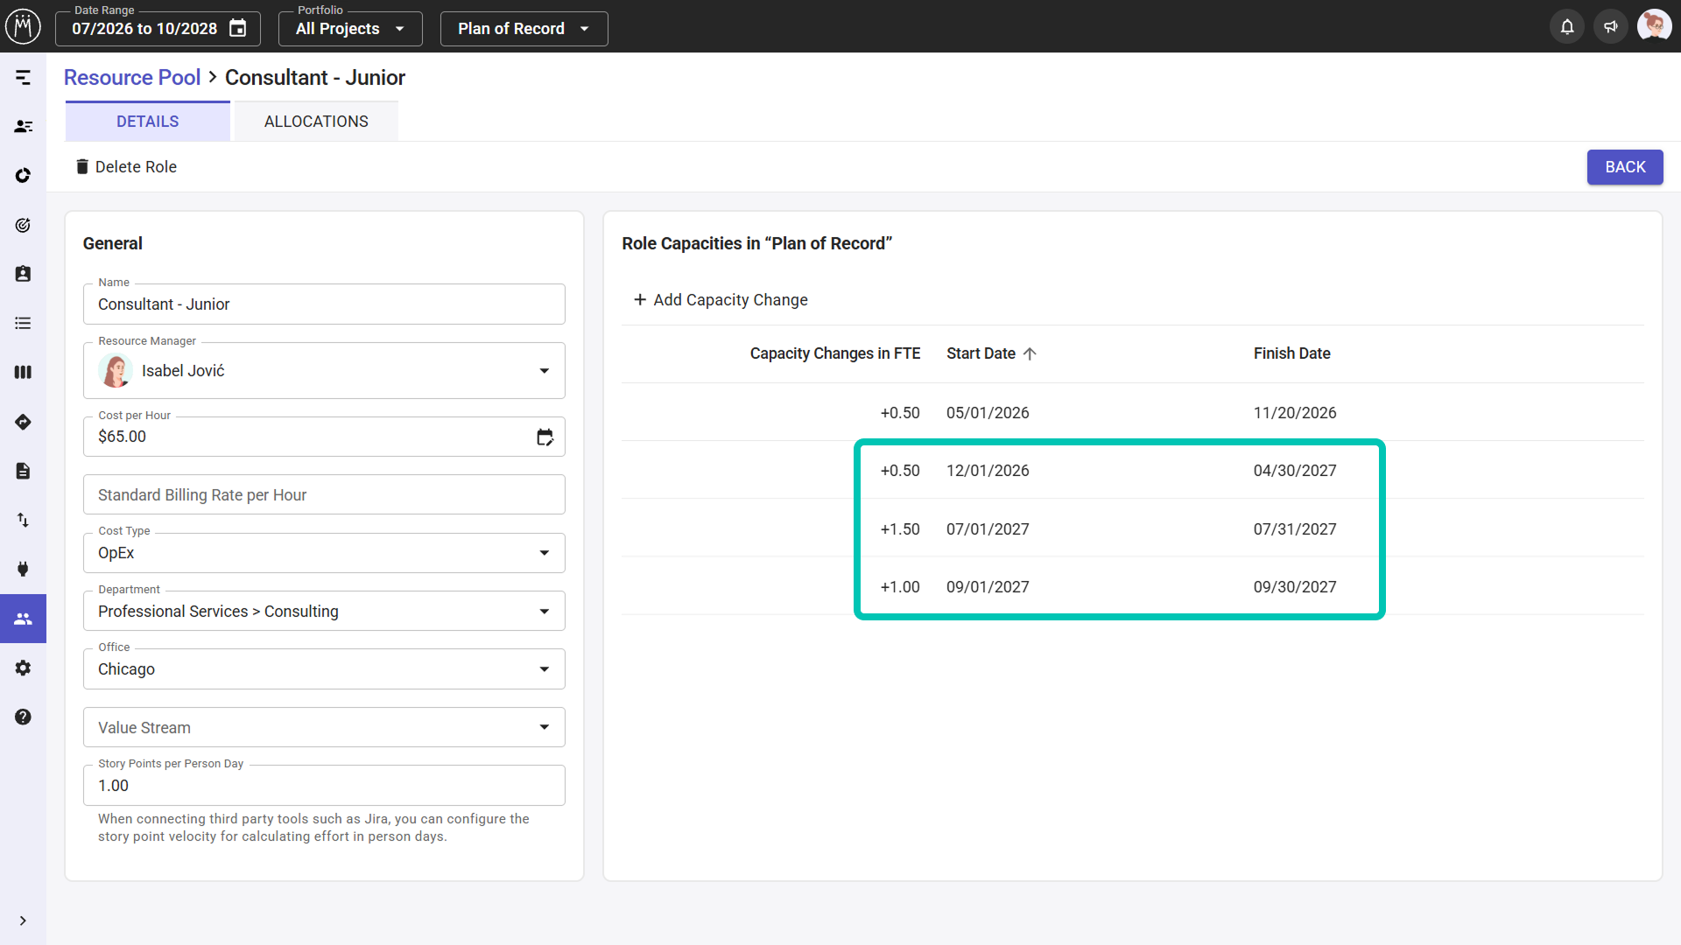The image size is (1681, 945).
Task: Click Add Capacity Change
Action: [x=720, y=300]
